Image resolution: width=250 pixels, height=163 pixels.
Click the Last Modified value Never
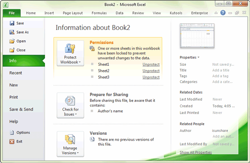coord(217,99)
